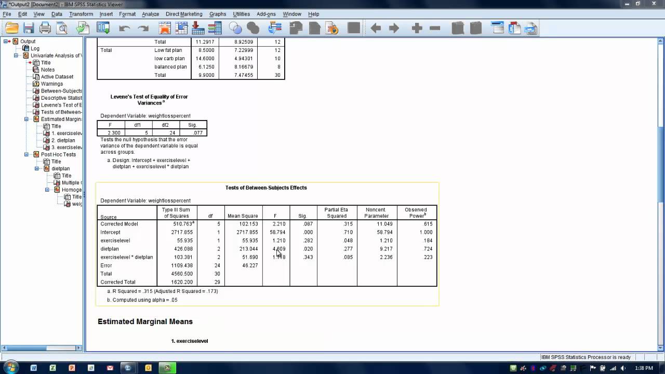
Task: Click the Insert Heading toolbar icon
Action: 498,28
